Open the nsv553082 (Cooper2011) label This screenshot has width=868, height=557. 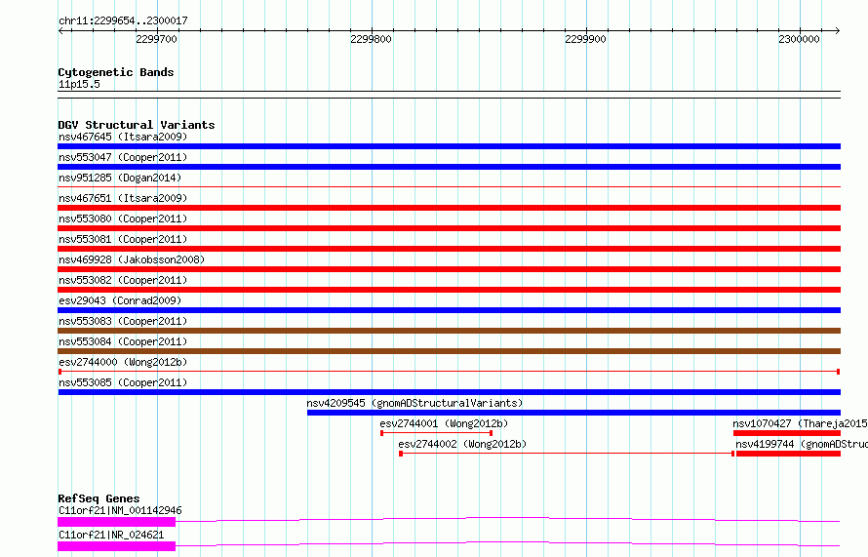click(x=123, y=280)
